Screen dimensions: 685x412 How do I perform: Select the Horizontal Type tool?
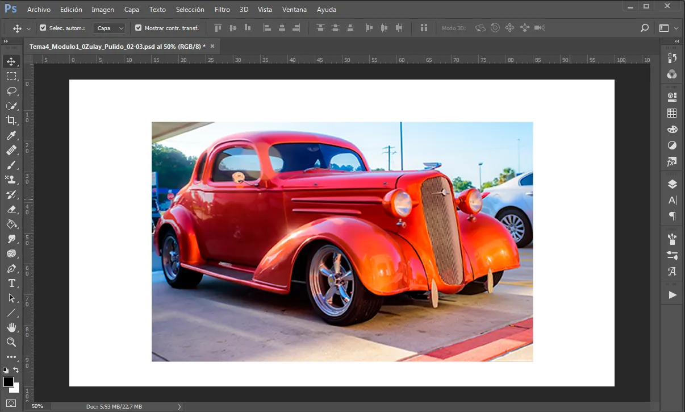click(x=11, y=283)
